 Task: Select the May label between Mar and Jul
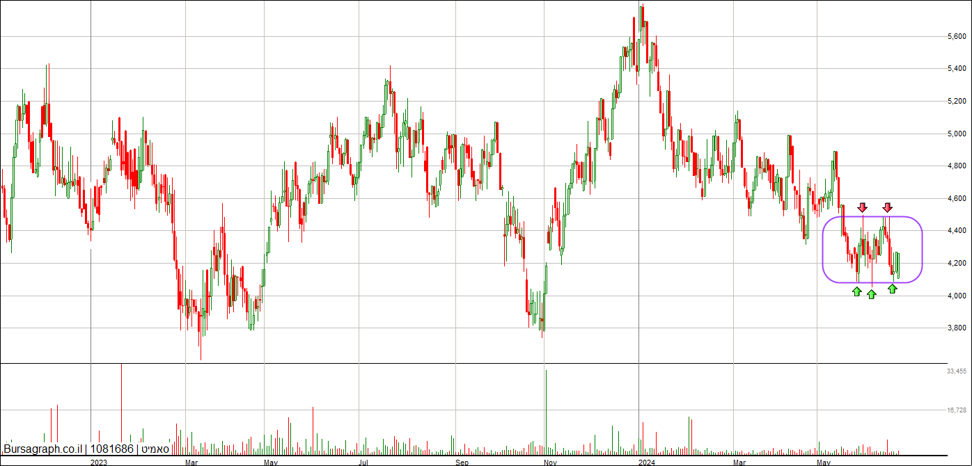(x=272, y=462)
